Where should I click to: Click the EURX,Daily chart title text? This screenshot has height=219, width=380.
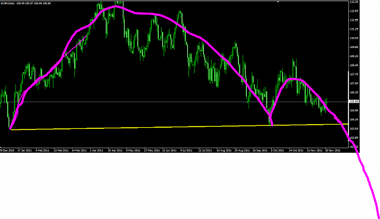[x=8, y=4]
